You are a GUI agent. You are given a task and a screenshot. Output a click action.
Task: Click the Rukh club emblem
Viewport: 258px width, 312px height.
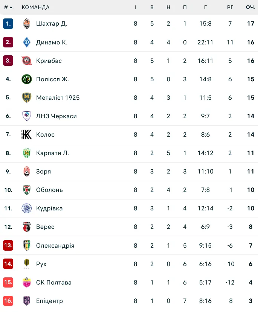point(27,264)
